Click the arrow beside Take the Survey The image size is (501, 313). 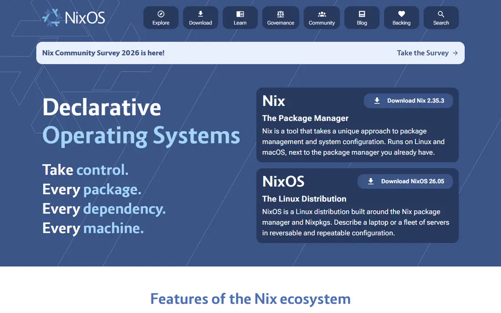pos(455,53)
